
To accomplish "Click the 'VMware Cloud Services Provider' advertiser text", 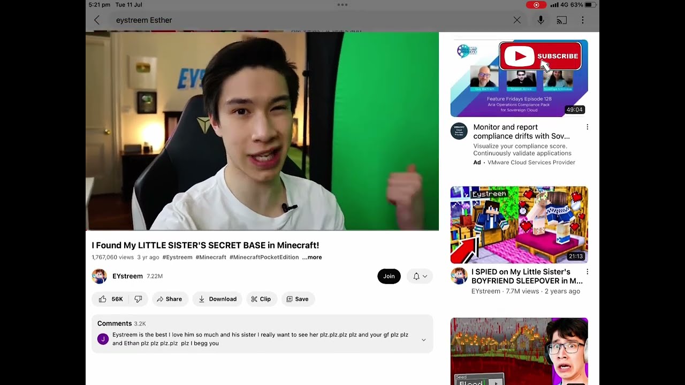I will tap(531, 163).
